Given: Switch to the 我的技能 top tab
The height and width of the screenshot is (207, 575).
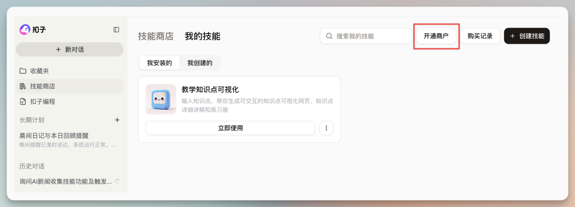Looking at the screenshot, I should (x=202, y=36).
